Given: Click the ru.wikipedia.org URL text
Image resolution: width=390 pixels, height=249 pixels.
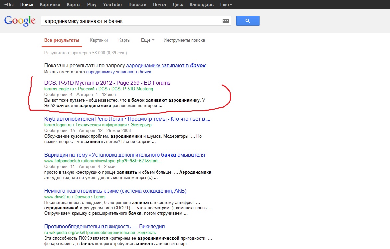Looking at the screenshot, I should coord(100,233).
